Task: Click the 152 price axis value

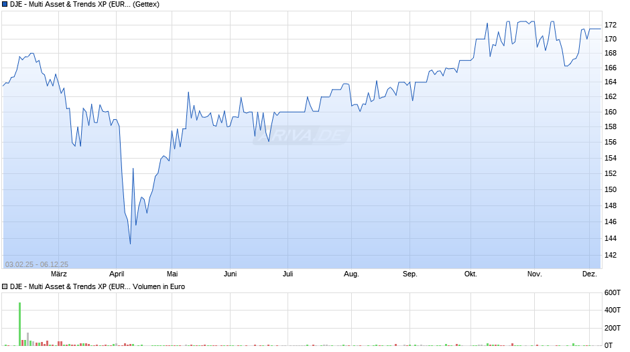Action: [611, 173]
